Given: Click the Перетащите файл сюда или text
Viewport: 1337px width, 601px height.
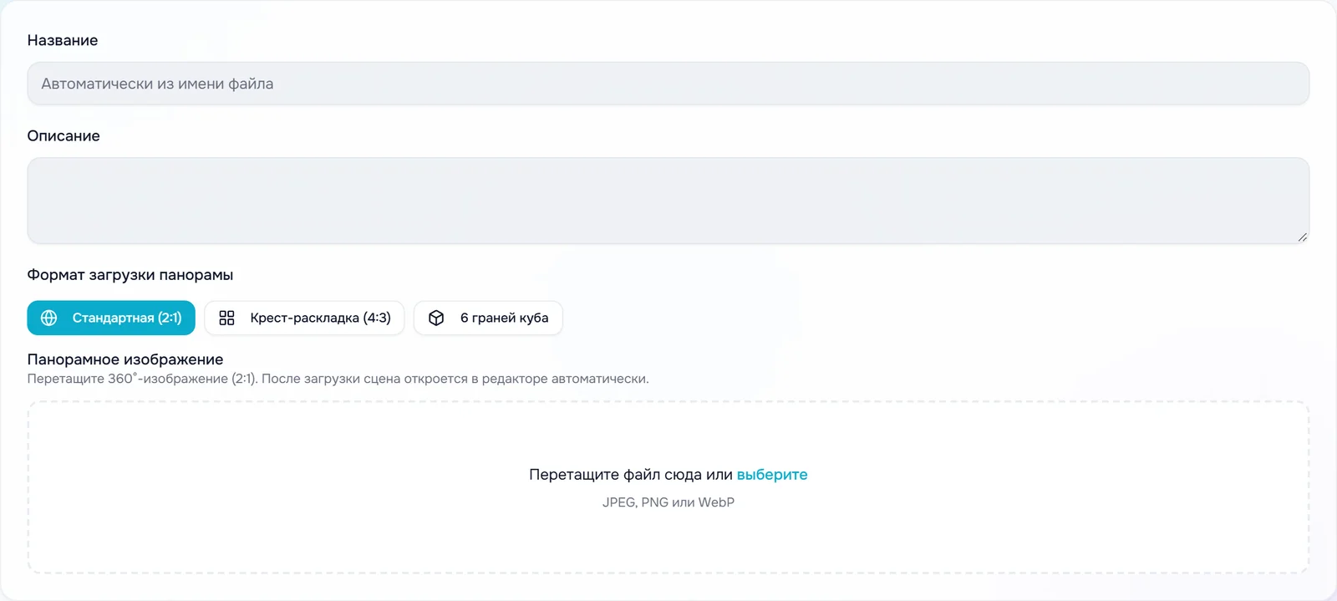Looking at the screenshot, I should (631, 475).
